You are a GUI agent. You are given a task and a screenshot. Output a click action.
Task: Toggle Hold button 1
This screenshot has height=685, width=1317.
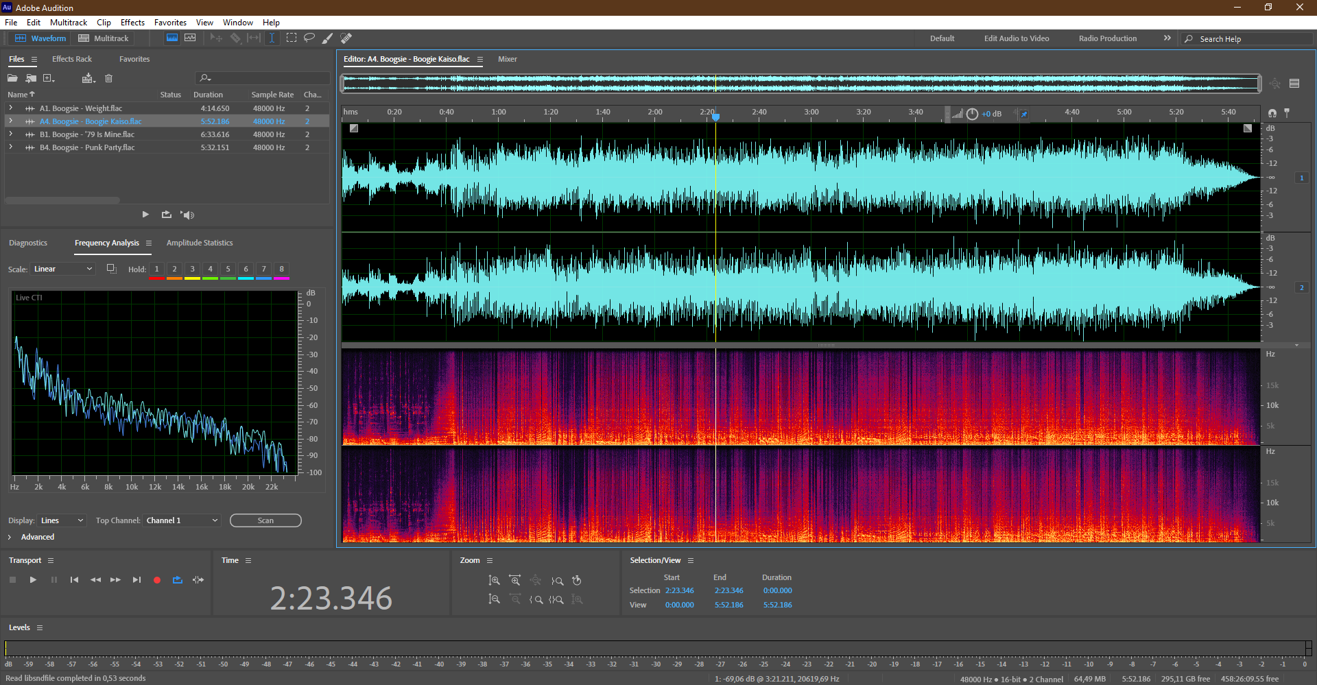click(156, 269)
